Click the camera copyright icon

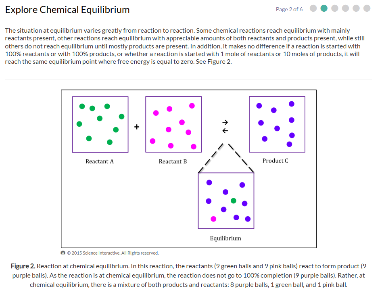point(63,253)
